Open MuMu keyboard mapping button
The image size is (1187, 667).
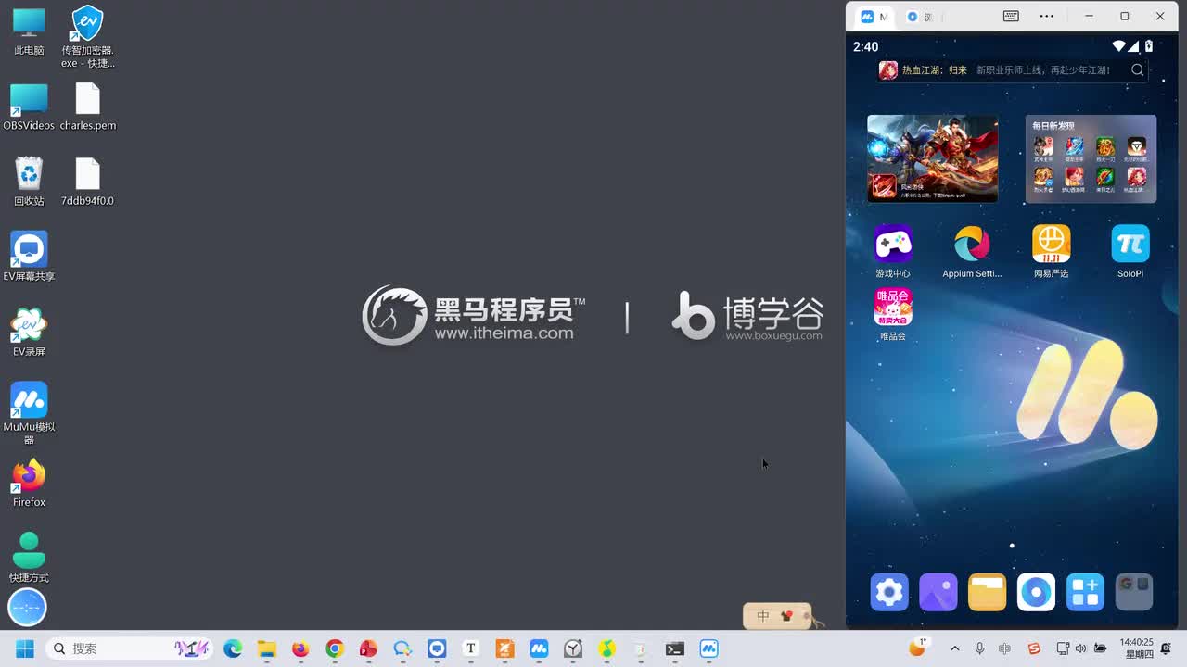[x=1011, y=16]
